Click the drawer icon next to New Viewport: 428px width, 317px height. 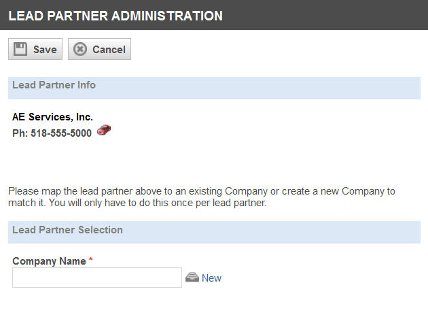click(x=192, y=278)
